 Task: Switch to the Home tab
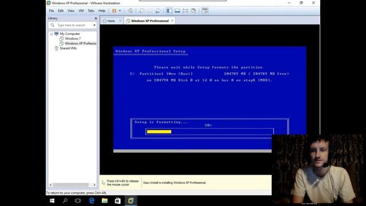[x=109, y=21]
